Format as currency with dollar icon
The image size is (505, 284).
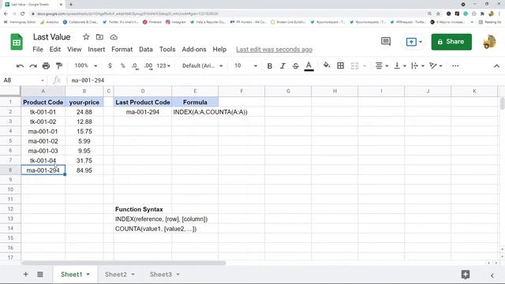click(x=110, y=65)
